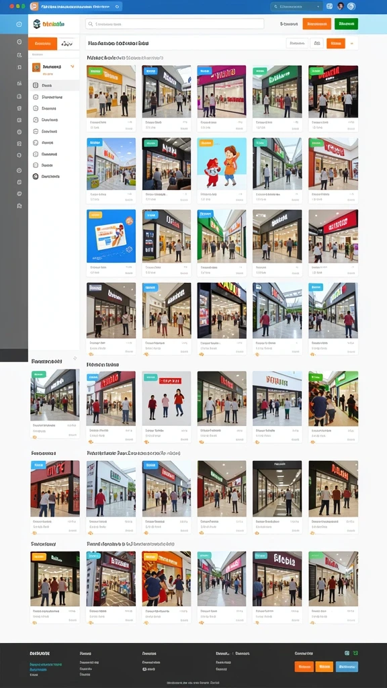Open the cartoon characters thumbnail on light-blue background
The height and width of the screenshot is (688, 387).
click(x=222, y=164)
